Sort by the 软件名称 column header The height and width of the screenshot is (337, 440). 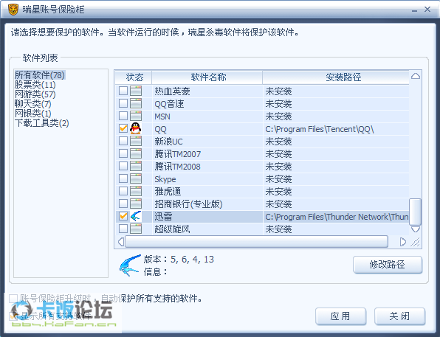point(207,77)
